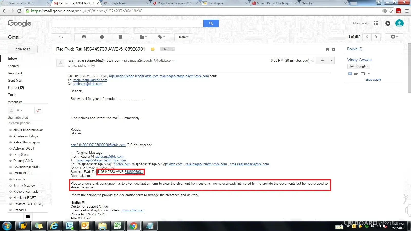Click the Report spam icon
Screen dimensions: 411x231
102,37
